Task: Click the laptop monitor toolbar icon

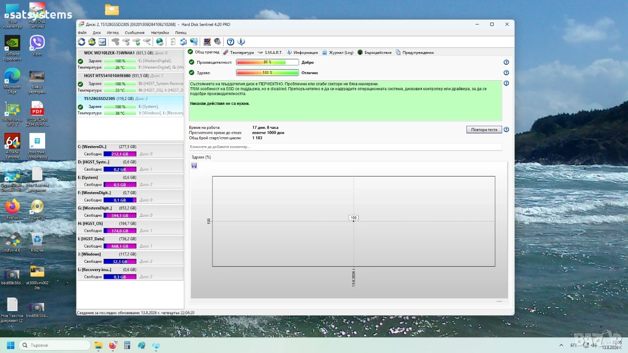Action: pyautogui.click(x=207, y=42)
